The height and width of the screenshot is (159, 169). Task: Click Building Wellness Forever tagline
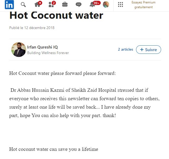[x=48, y=53]
